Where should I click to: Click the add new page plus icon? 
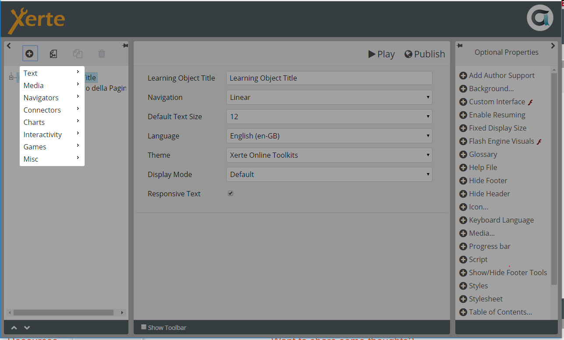(x=30, y=54)
